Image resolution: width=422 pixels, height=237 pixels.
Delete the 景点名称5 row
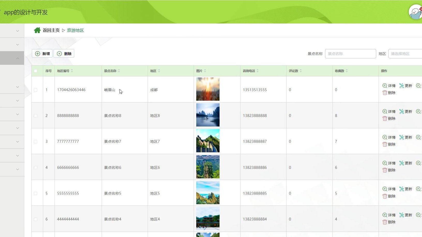click(x=389, y=196)
